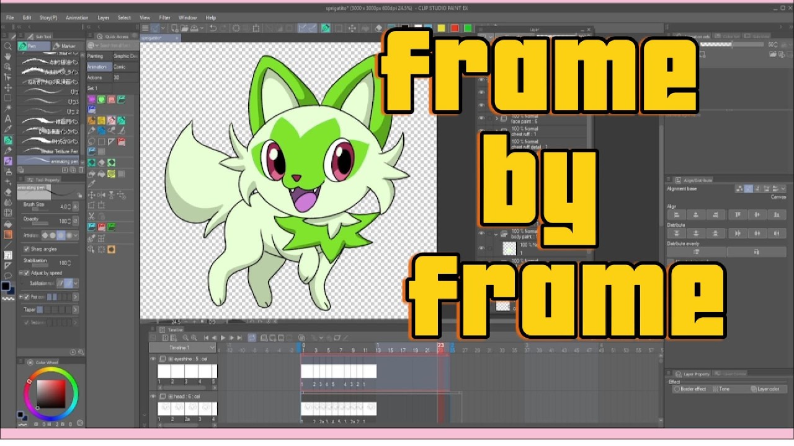
Task: Select the Move (hand) tool
Action: (7, 56)
